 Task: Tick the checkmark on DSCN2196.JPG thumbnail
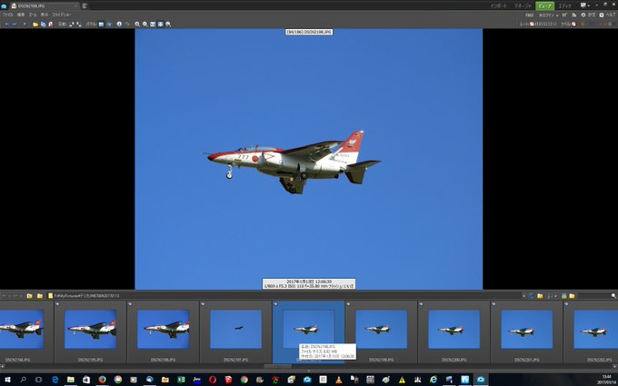click(x=130, y=304)
